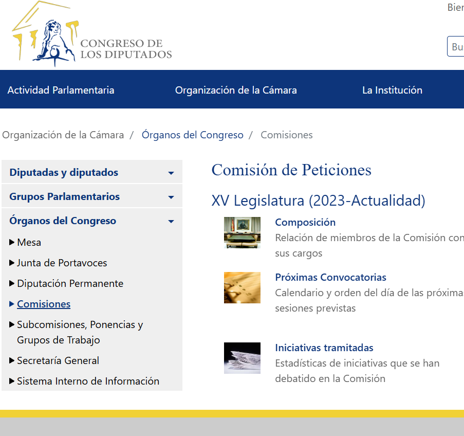This screenshot has height=436, width=464.
Task: Click the Órganos del Congreso breadcrumb link
Action: [x=193, y=135]
